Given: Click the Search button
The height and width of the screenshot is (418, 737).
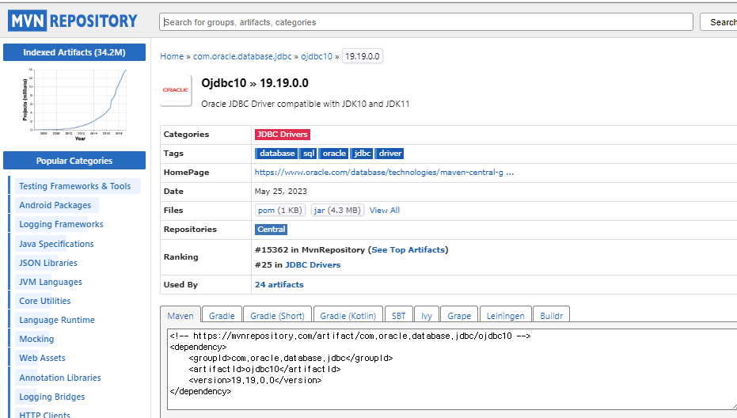Looking at the screenshot, I should pos(719,22).
